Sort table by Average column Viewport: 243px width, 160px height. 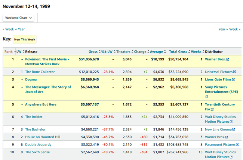pyautogui.click(x=158, y=51)
